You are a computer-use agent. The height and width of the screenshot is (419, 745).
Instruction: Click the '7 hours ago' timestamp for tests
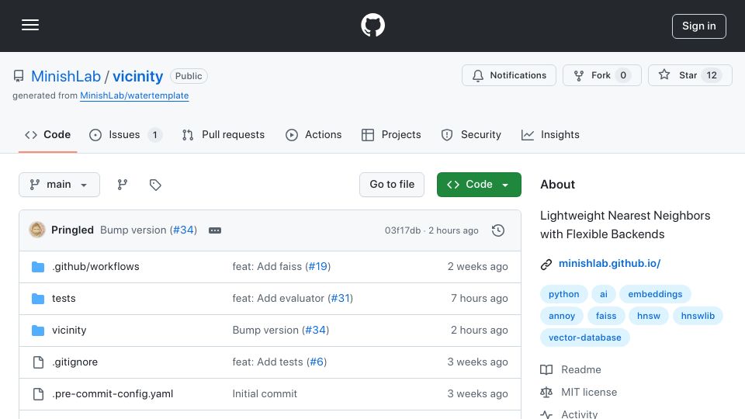pos(480,298)
